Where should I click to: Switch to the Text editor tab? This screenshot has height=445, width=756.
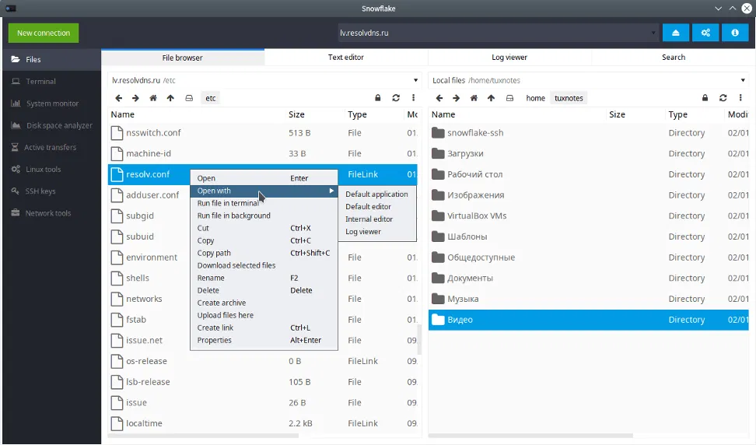[345, 57]
